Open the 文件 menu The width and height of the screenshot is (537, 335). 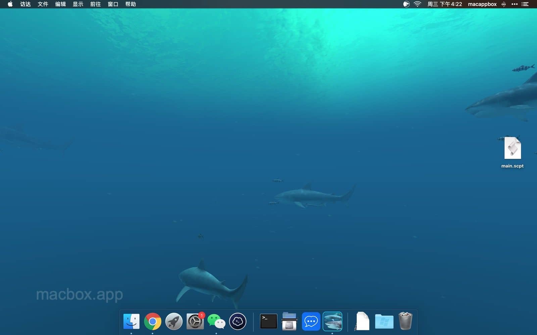[43, 4]
